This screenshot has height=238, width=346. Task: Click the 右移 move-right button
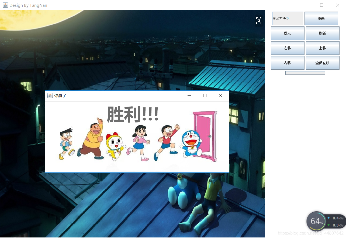click(288, 63)
